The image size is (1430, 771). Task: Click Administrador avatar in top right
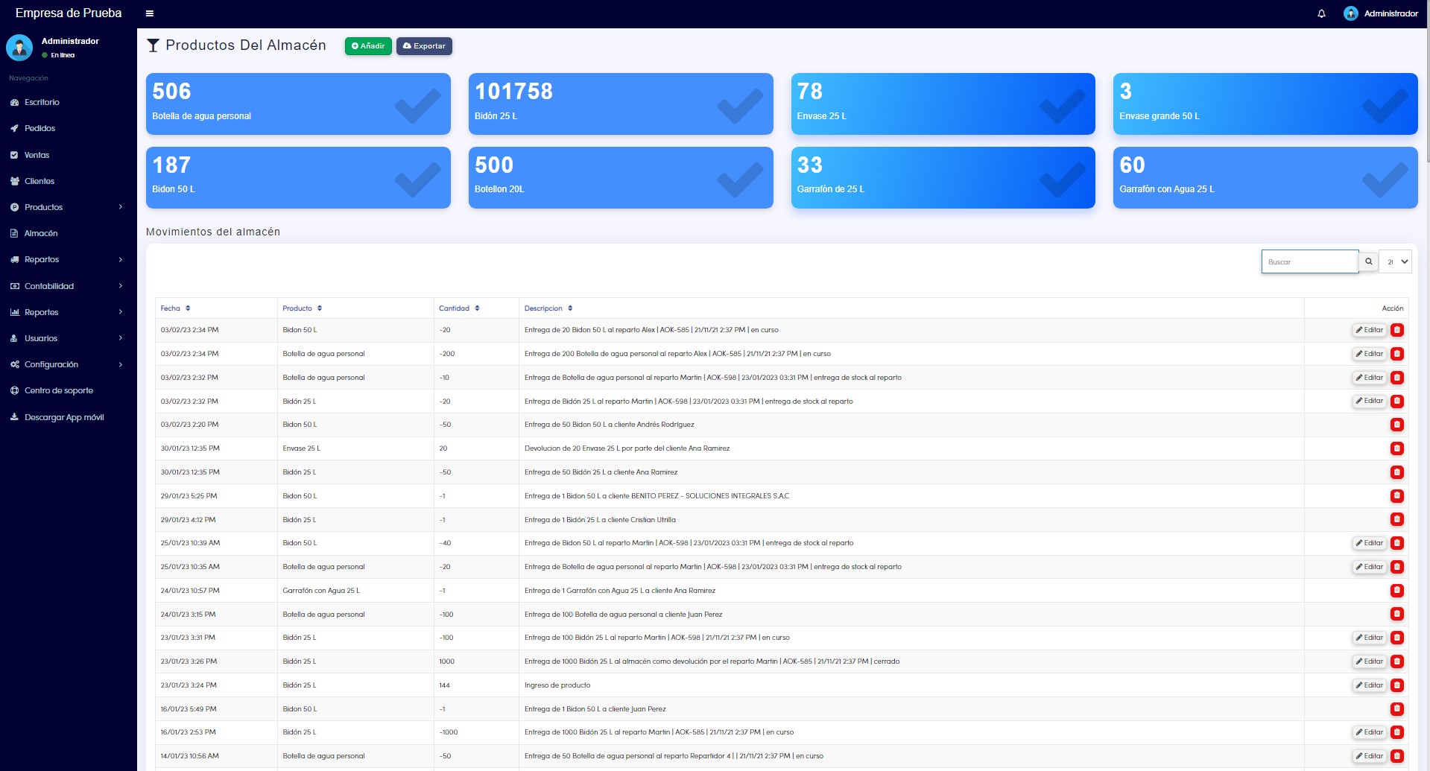pyautogui.click(x=1350, y=13)
